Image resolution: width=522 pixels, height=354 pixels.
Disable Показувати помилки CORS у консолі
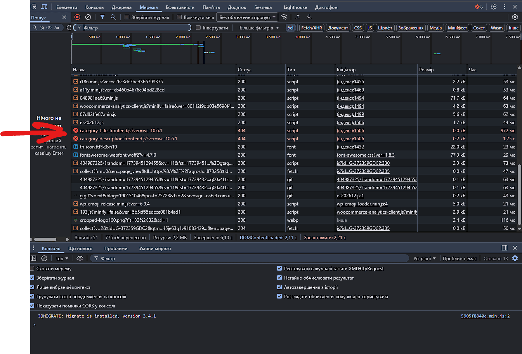click(32, 306)
